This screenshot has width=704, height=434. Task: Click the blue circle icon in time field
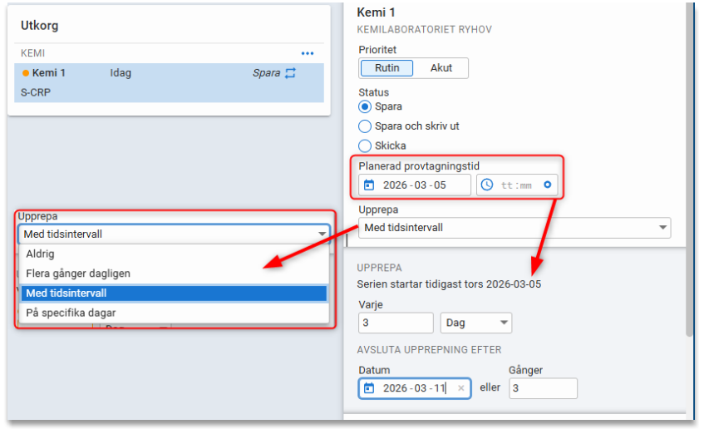pos(548,185)
